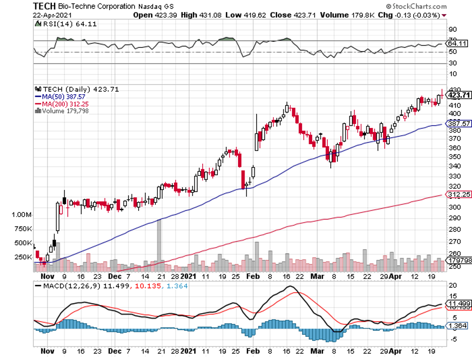Viewport: 472px width, 357px height.
Task: Click the 300 price axis label
Action: [x=454, y=207]
